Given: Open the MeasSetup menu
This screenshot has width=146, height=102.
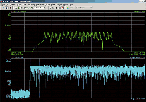Looking at the screenshot, I should (x=40, y=4).
